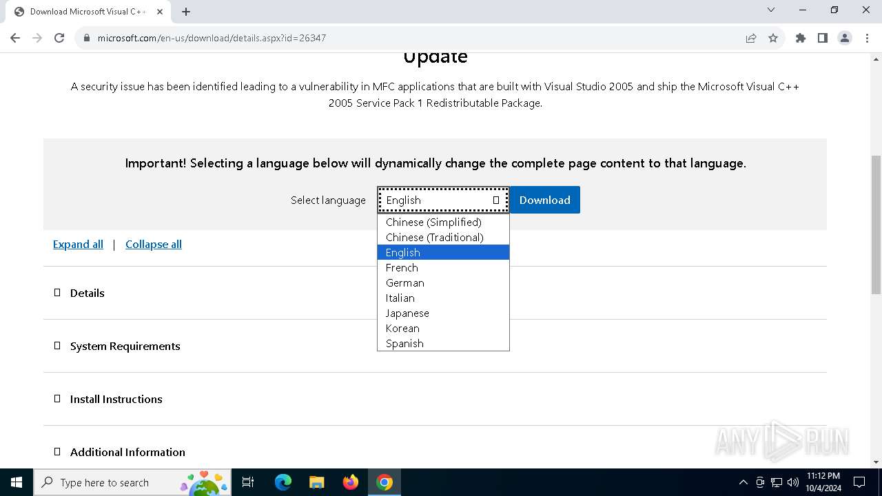Image resolution: width=882 pixels, height=496 pixels.
Task: Click the address bar URL
Action: 212,38
